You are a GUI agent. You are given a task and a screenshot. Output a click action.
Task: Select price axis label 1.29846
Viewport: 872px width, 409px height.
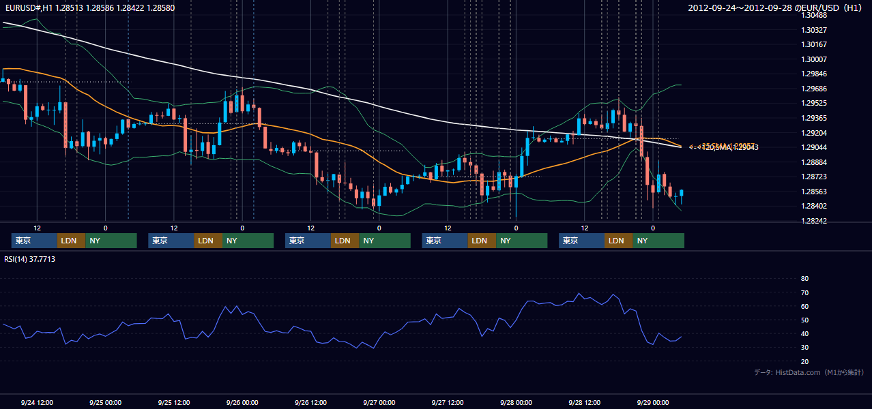coord(814,74)
